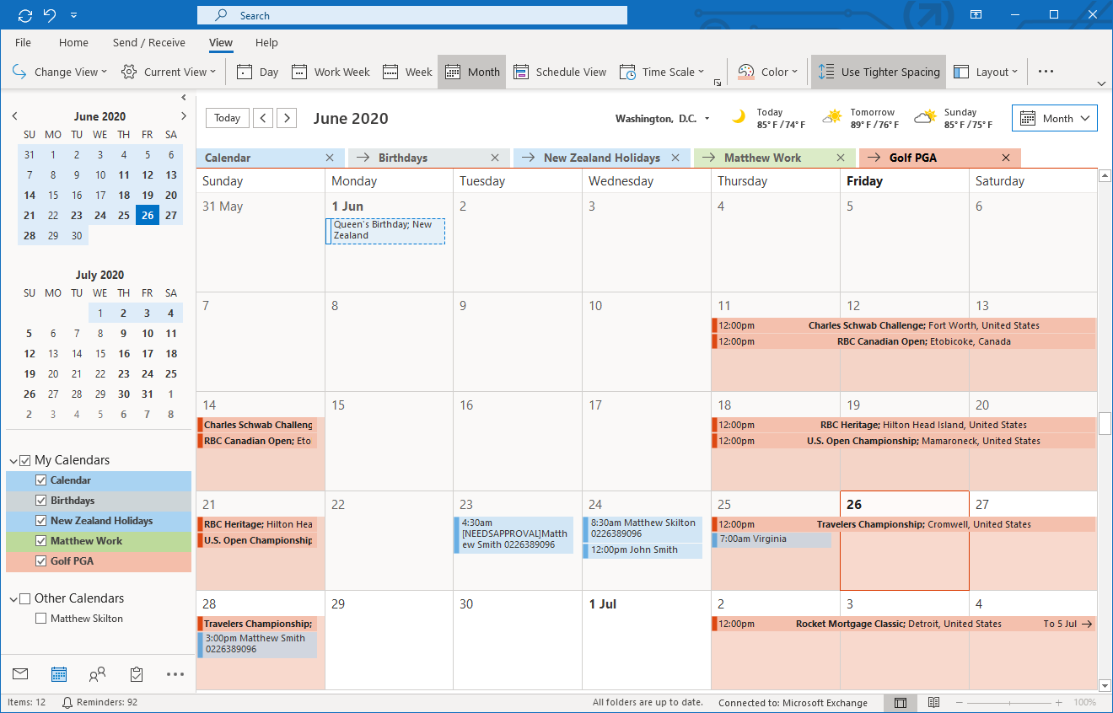Open Tasks from the navigation bar
This screenshot has width=1113, height=713.
click(x=137, y=674)
